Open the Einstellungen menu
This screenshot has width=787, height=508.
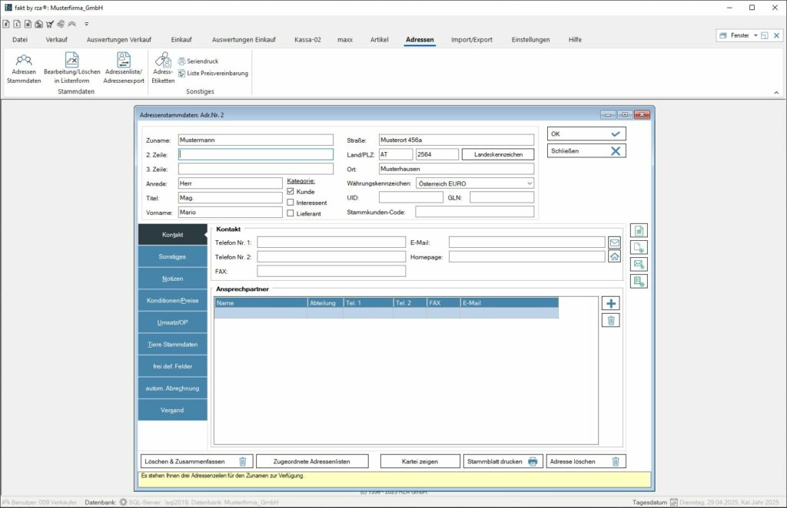(x=532, y=39)
